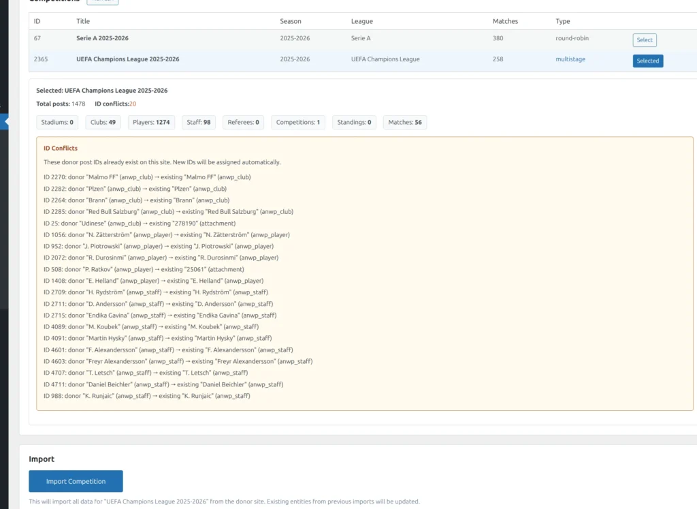Click the Martin Hysky ID 4091 conflict line
Image resolution: width=697 pixels, height=509 pixels.
[158, 338]
